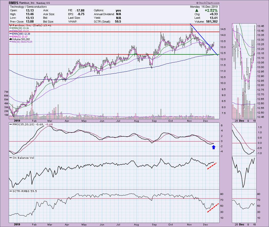
Task: Click the EPS value -0.75
Action: (x=81, y=14)
